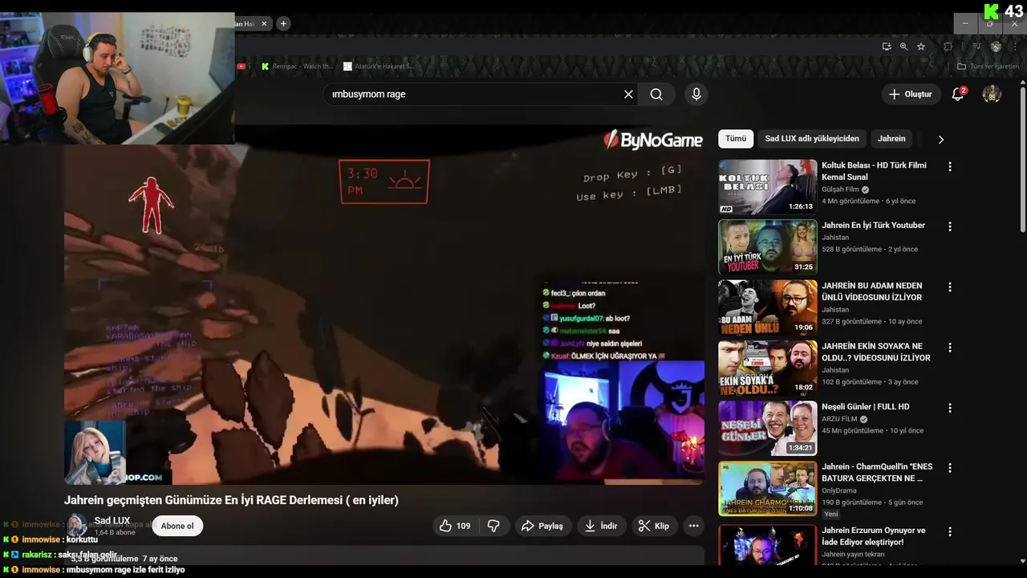
Task: Click the Klip scissors button
Action: click(654, 526)
